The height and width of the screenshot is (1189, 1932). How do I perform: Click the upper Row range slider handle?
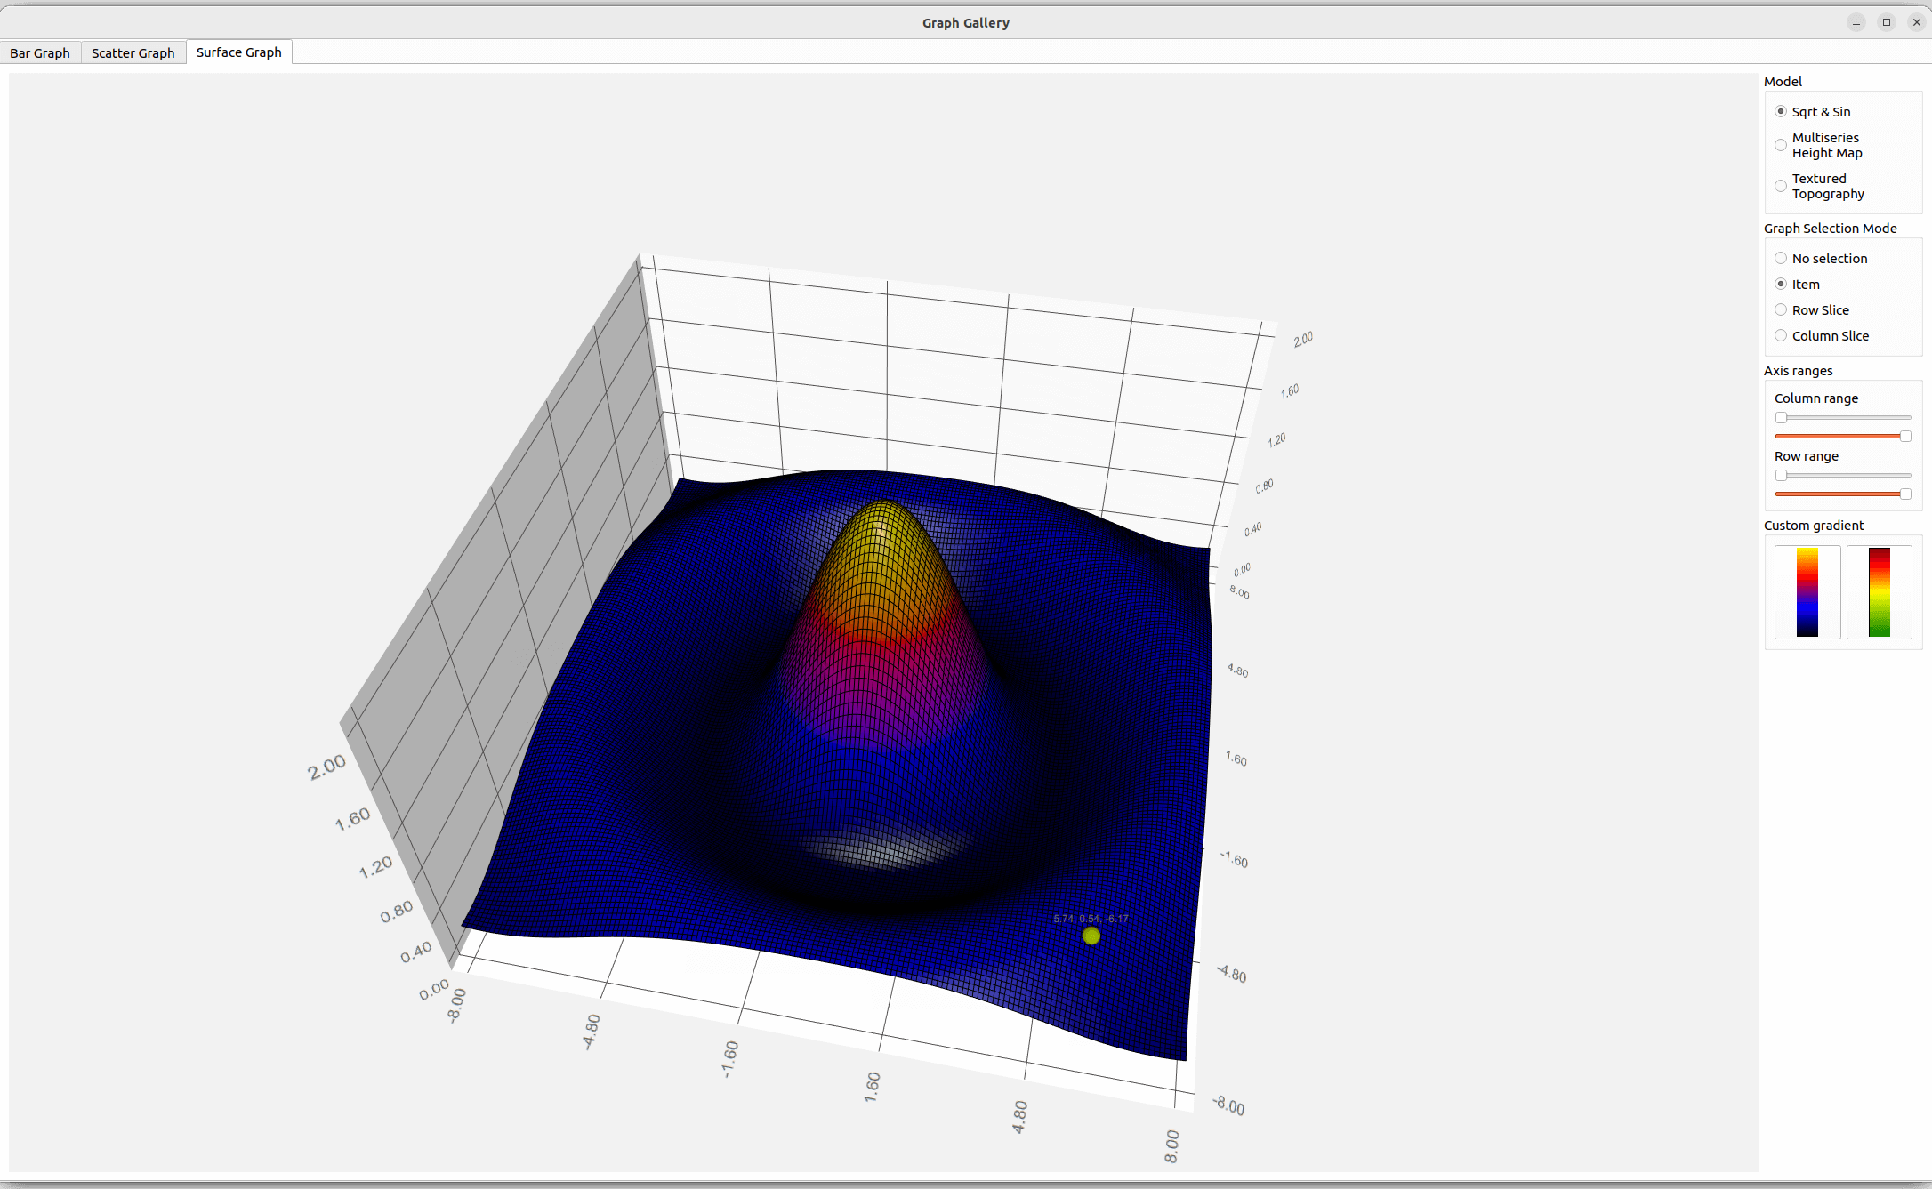click(1781, 476)
